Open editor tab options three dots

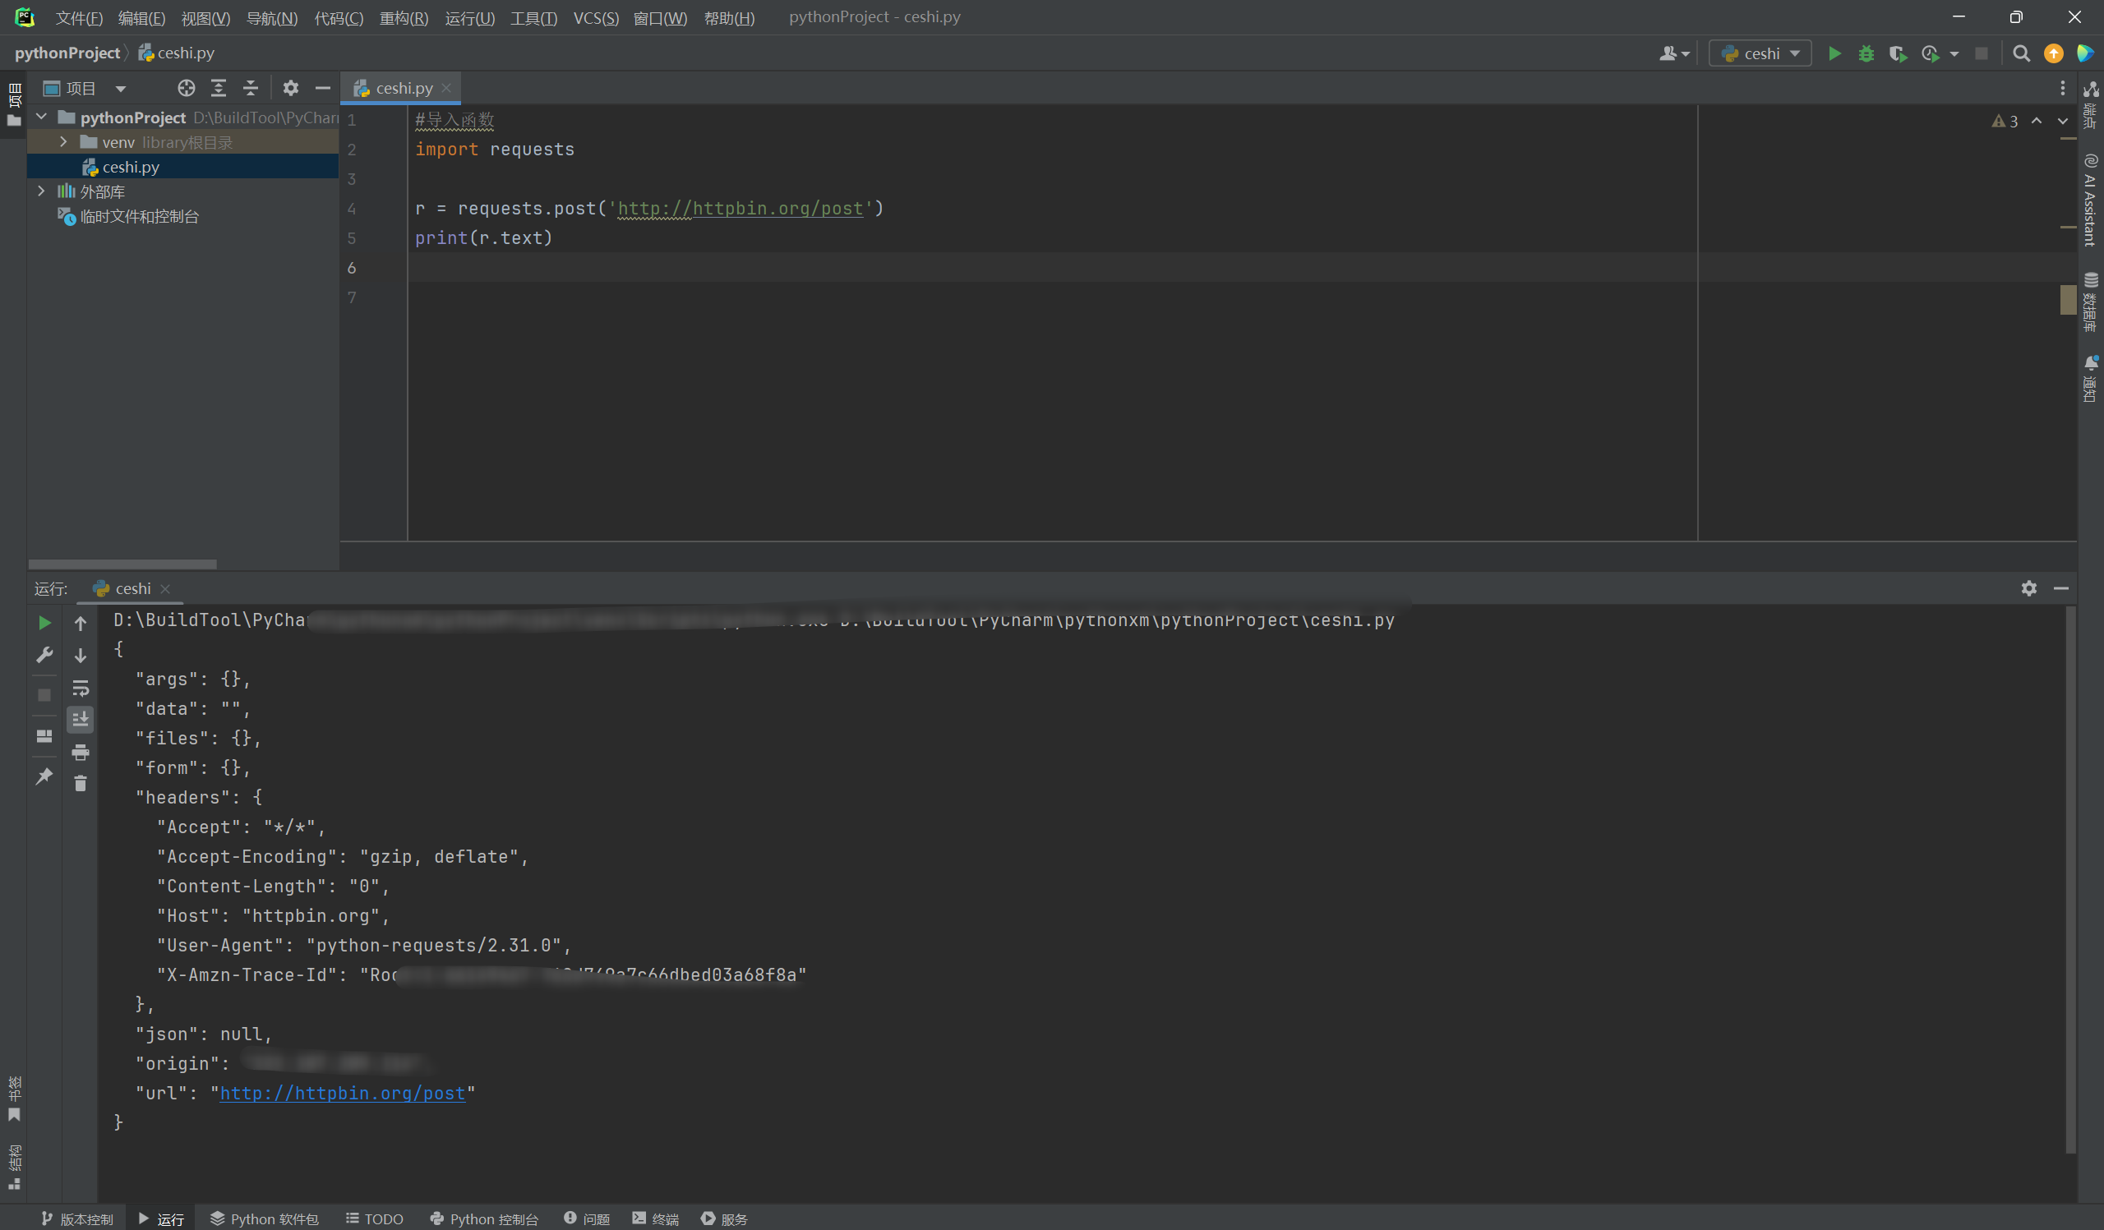(x=2062, y=88)
